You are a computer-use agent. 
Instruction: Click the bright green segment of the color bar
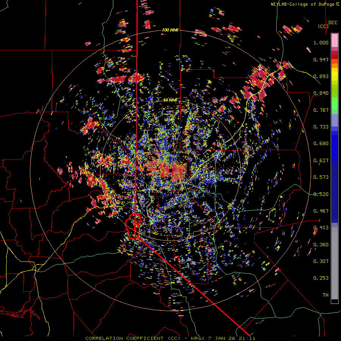pos(335,103)
